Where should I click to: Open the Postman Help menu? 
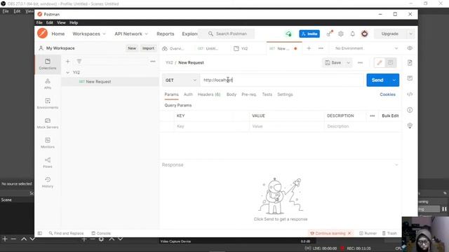(74, 22)
